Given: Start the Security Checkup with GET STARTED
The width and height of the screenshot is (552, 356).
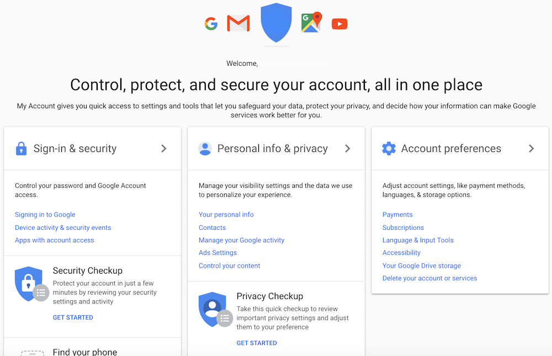Looking at the screenshot, I should 73,317.
